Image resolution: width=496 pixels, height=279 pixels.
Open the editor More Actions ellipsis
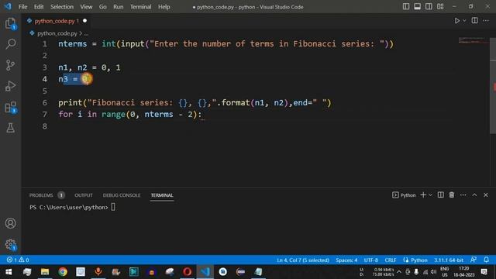click(486, 21)
